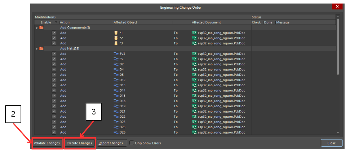Click net icon beside D12
This screenshot has width=346, height=152.
pyautogui.click(x=116, y=80)
